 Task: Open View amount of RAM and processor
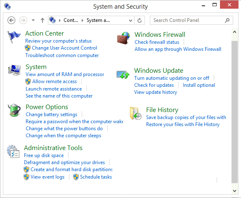[x=65, y=74]
